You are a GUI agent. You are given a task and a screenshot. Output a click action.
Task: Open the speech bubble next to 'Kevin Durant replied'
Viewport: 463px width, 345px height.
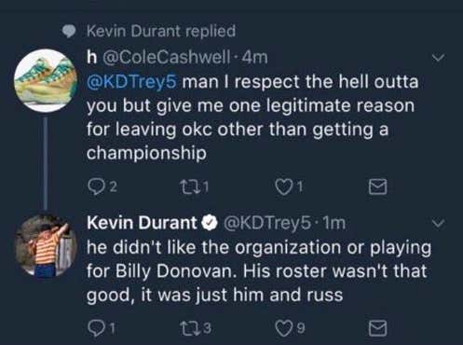click(69, 32)
